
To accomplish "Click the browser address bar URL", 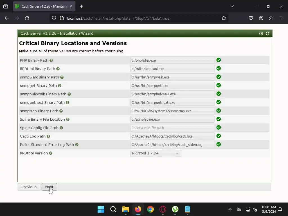I will tap(119, 18).
